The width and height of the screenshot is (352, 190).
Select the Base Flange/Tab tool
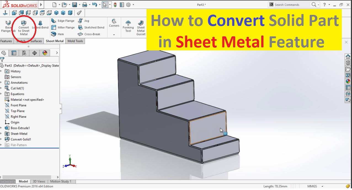pyautogui.click(x=8, y=26)
